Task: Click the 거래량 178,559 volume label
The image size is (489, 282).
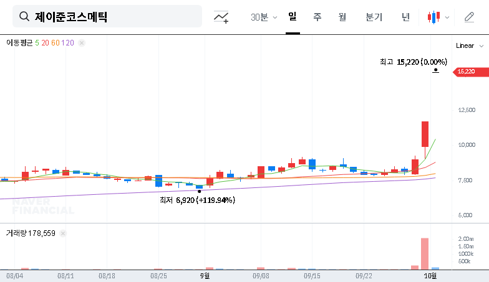Action: 31,233
